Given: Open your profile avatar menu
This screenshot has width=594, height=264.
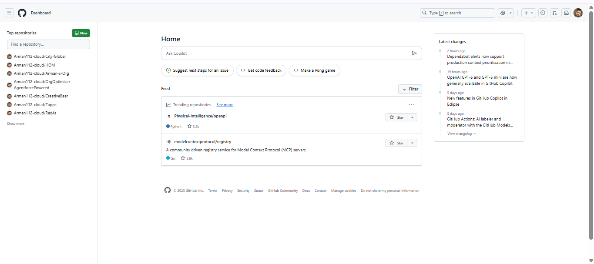Looking at the screenshot, I should (x=578, y=13).
